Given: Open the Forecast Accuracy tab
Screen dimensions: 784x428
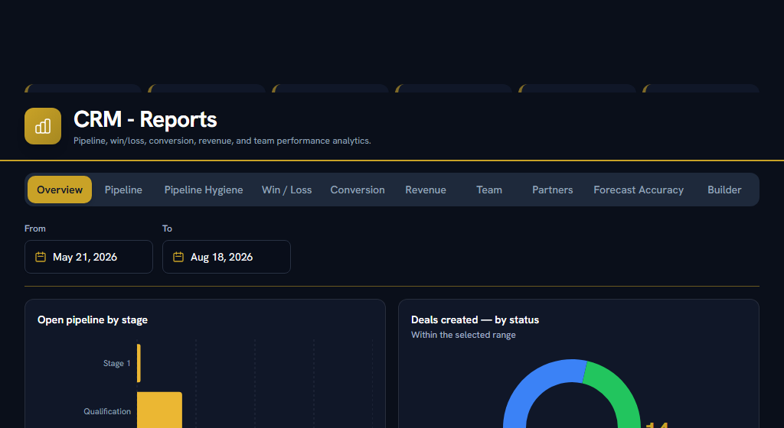Looking at the screenshot, I should coord(639,190).
